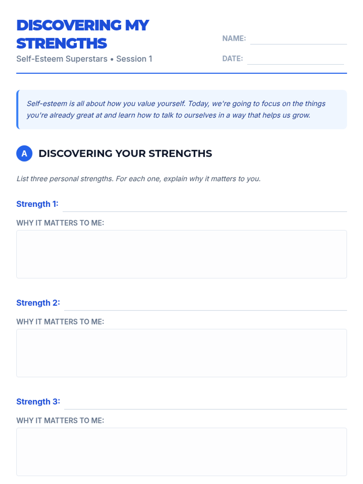Click the Discovering My Strengths title
Image resolution: width=363 pixels, height=484 pixels.
pyautogui.click(x=83, y=34)
